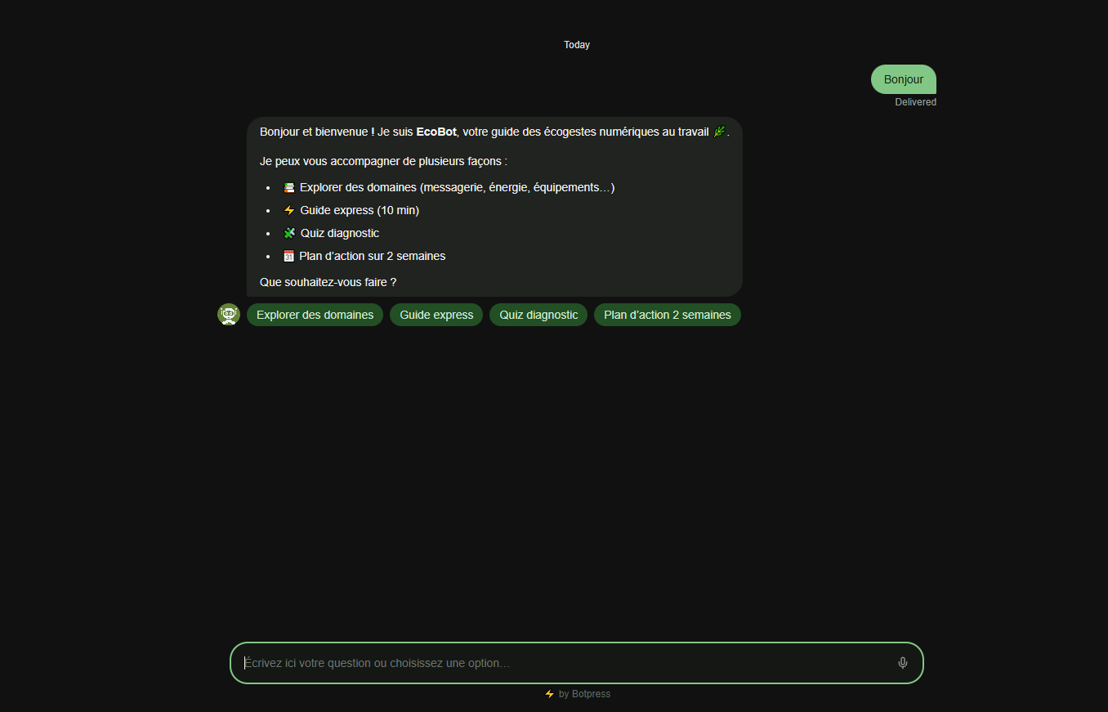The image size is (1108, 712).
Task: Focus the message input field
Action: tap(577, 663)
